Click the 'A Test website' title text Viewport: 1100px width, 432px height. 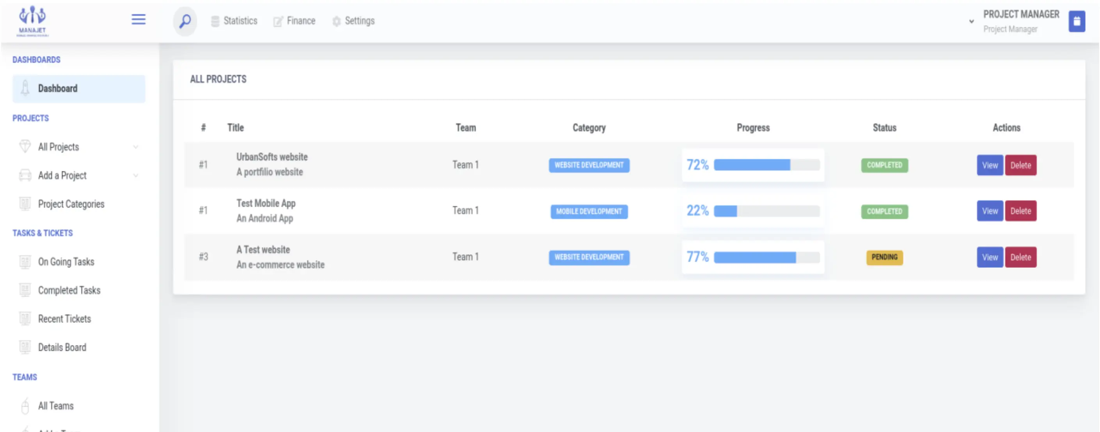click(263, 250)
